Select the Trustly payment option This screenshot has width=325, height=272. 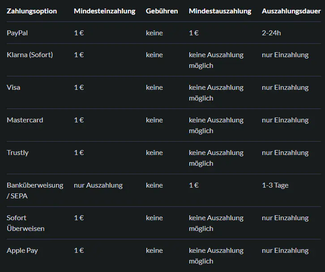[17, 152]
